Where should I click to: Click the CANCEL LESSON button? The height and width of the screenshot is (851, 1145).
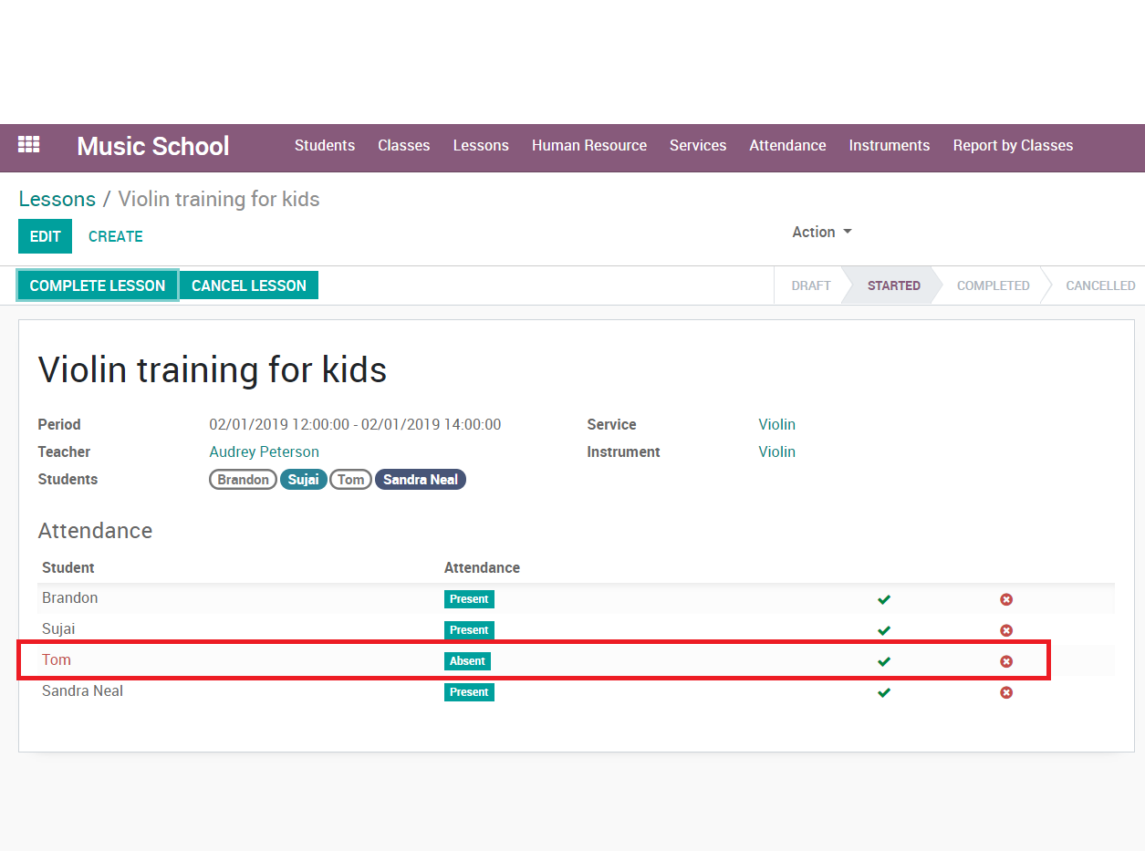[x=249, y=285]
